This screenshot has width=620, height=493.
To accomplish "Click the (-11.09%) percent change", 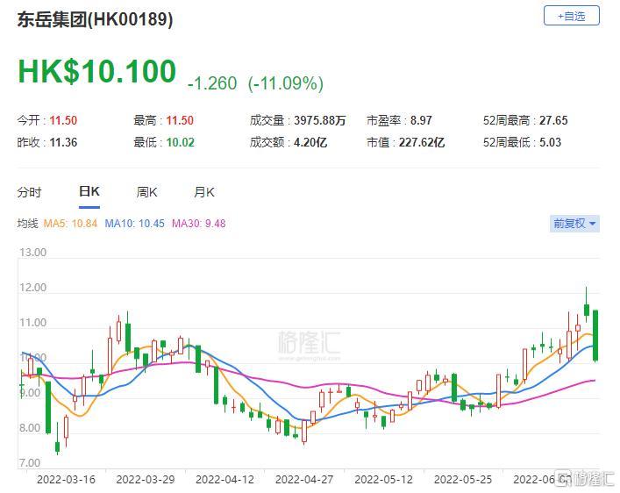I will tap(286, 83).
